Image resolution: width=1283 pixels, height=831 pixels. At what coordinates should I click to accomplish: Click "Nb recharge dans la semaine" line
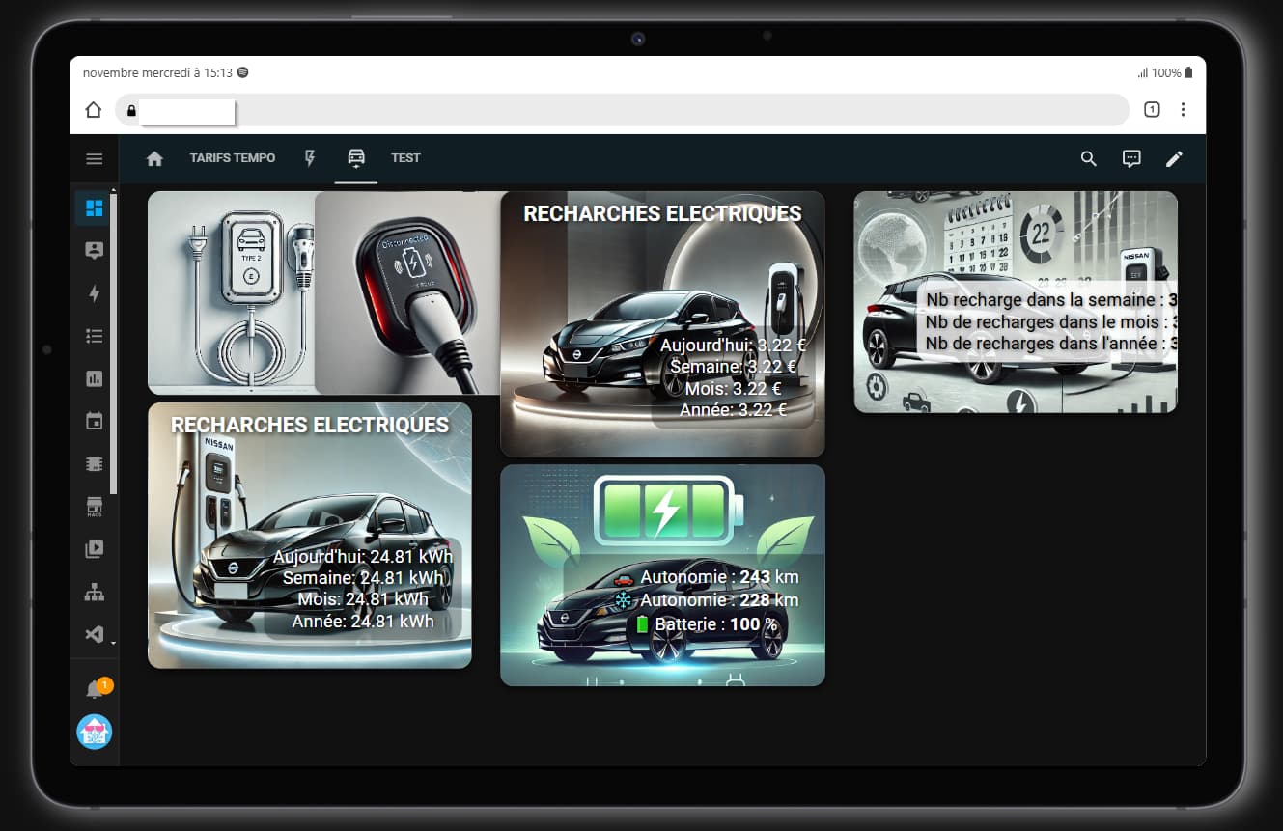1050,300
